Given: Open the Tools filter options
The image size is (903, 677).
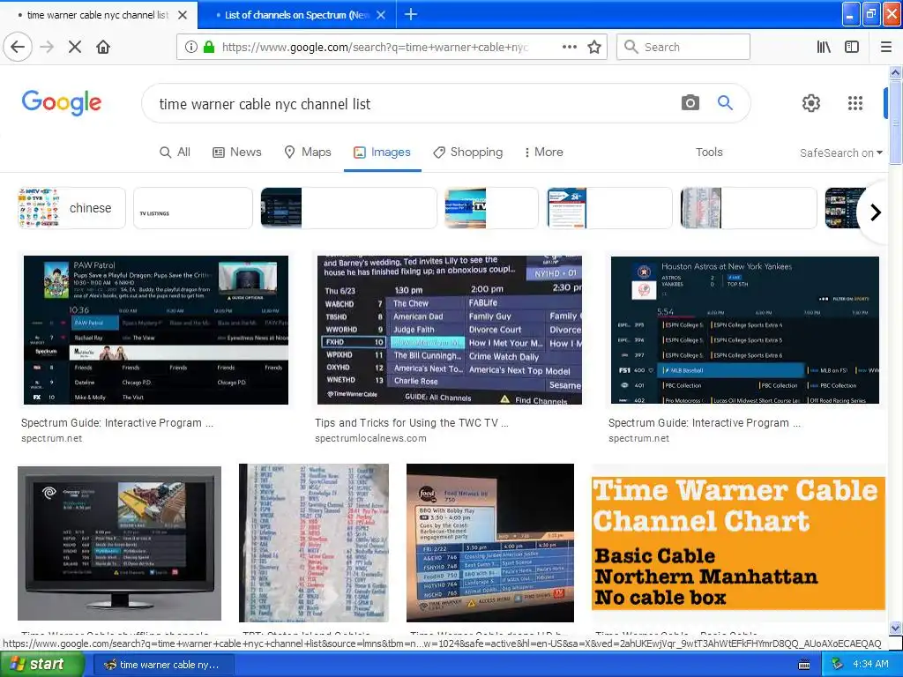Looking at the screenshot, I should point(709,152).
